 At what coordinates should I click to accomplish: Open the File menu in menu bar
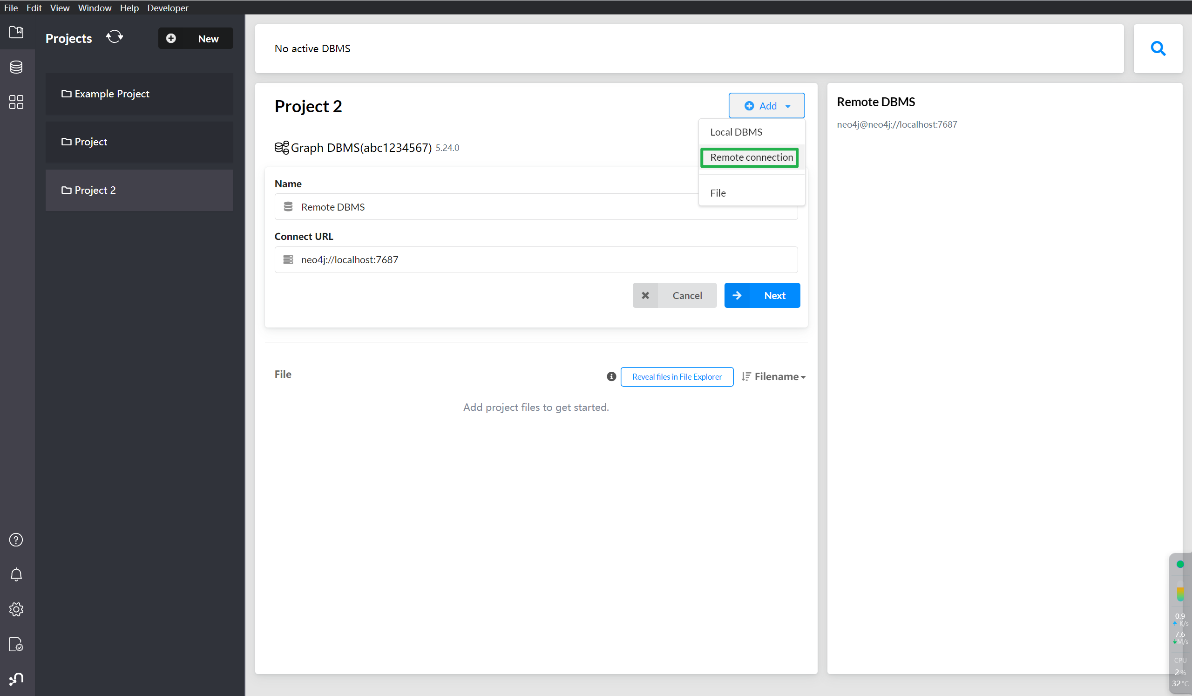(x=11, y=7)
